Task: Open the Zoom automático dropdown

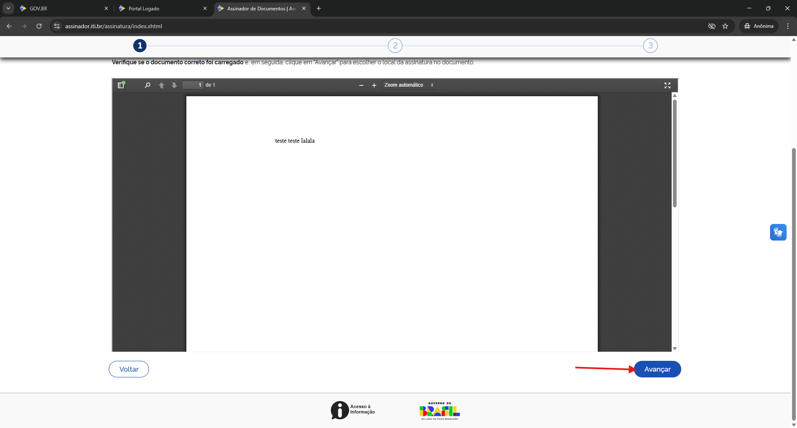Action: click(409, 85)
